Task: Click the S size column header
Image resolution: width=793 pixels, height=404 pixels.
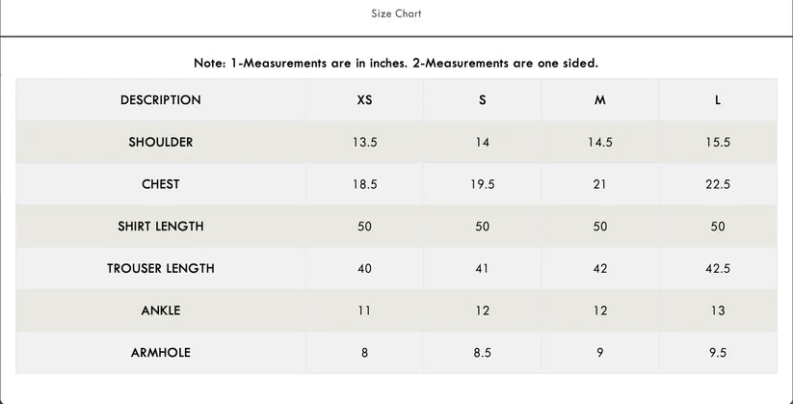Action: click(483, 100)
